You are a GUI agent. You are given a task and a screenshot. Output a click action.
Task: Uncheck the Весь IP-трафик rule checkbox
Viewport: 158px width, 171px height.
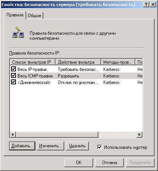point(13,69)
